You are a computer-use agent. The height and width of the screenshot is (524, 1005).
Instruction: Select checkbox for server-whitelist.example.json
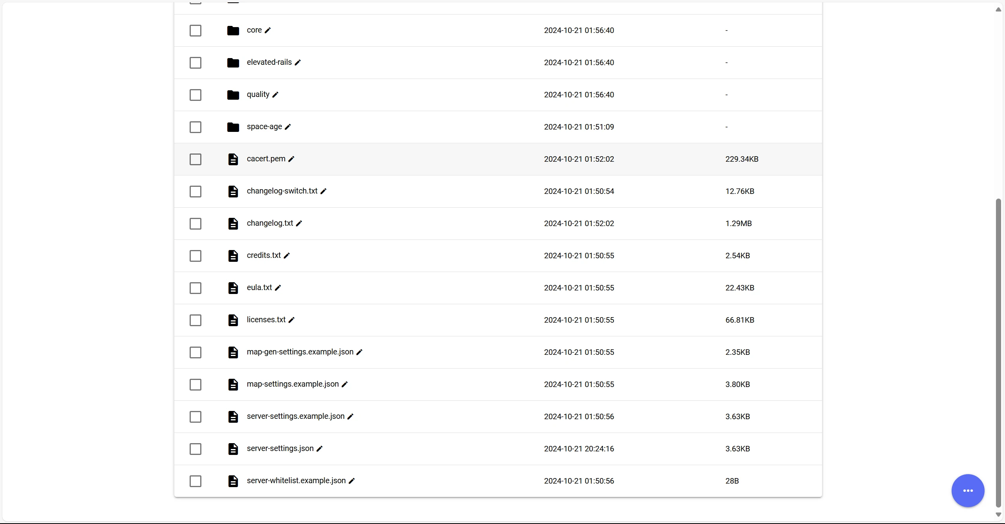[196, 481]
